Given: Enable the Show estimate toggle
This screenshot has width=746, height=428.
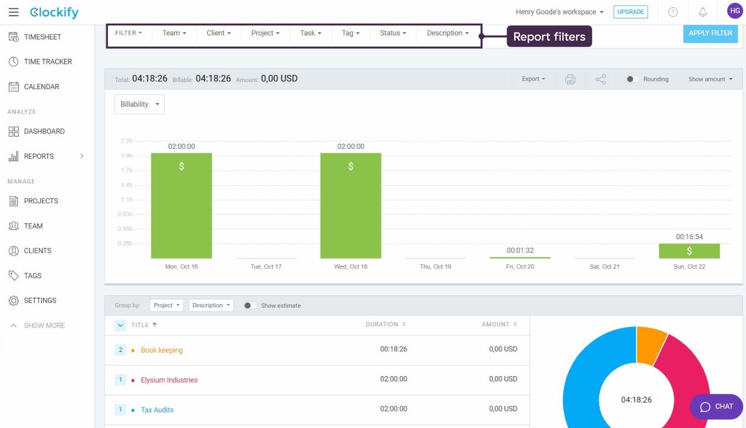Looking at the screenshot, I should [250, 305].
